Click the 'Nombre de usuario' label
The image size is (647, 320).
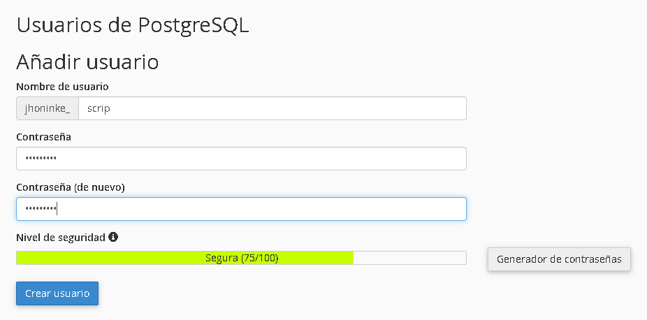62,87
